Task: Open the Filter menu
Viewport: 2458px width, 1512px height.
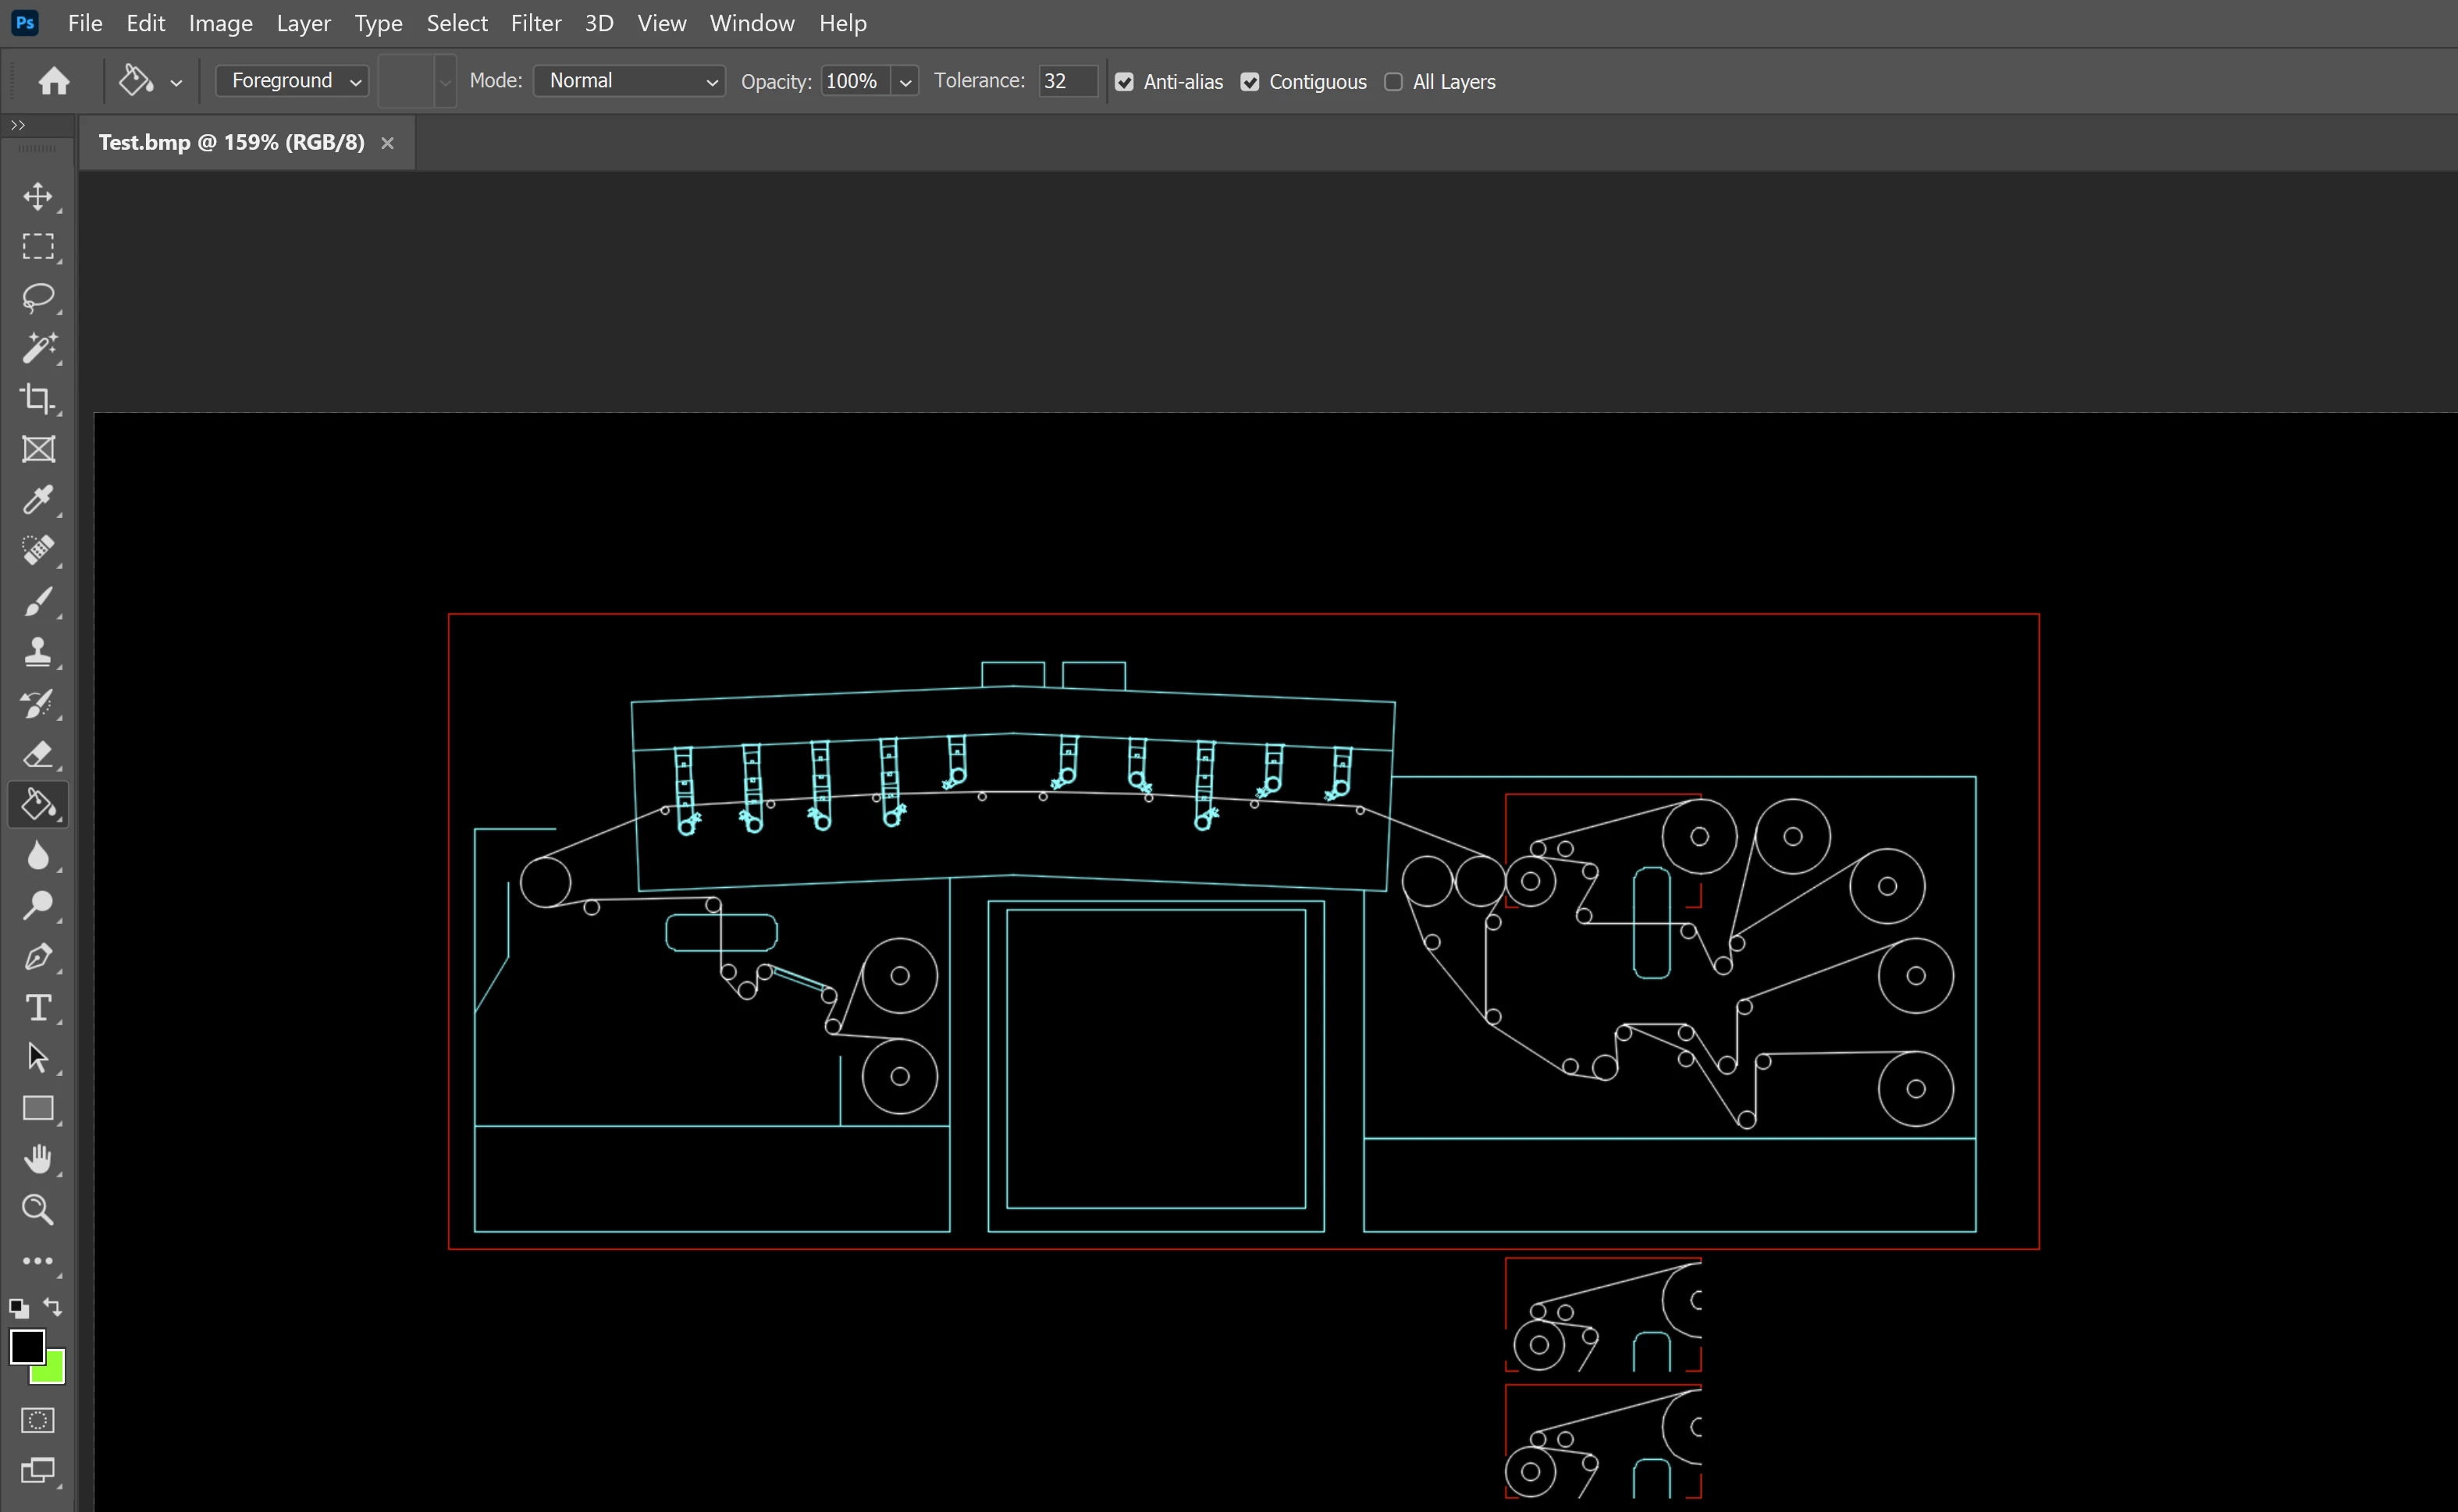Action: (535, 23)
